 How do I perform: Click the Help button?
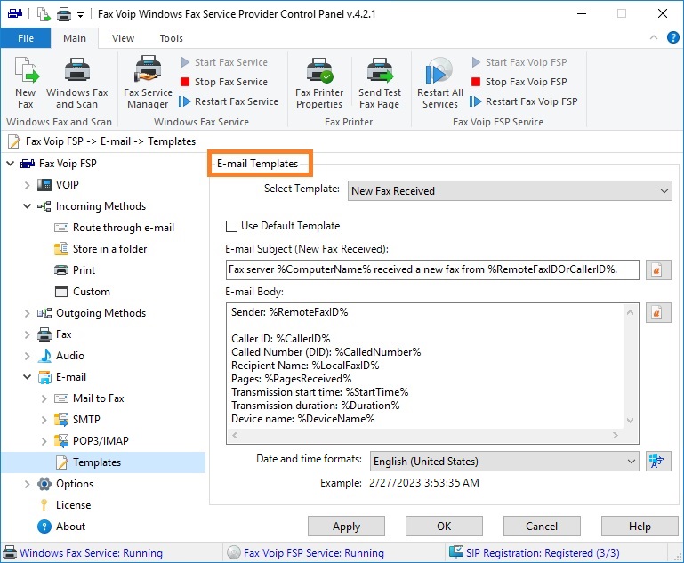click(640, 527)
